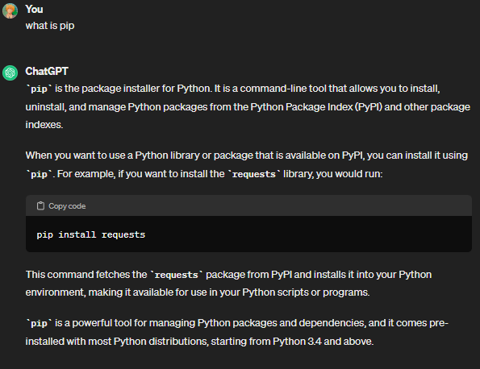This screenshot has width=480, height=369.
Task: Click the Copy code label text
Action: click(x=67, y=206)
